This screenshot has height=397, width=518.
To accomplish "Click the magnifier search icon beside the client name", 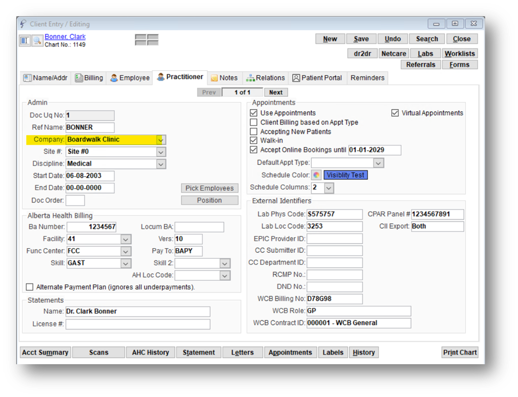I will (37, 40).
